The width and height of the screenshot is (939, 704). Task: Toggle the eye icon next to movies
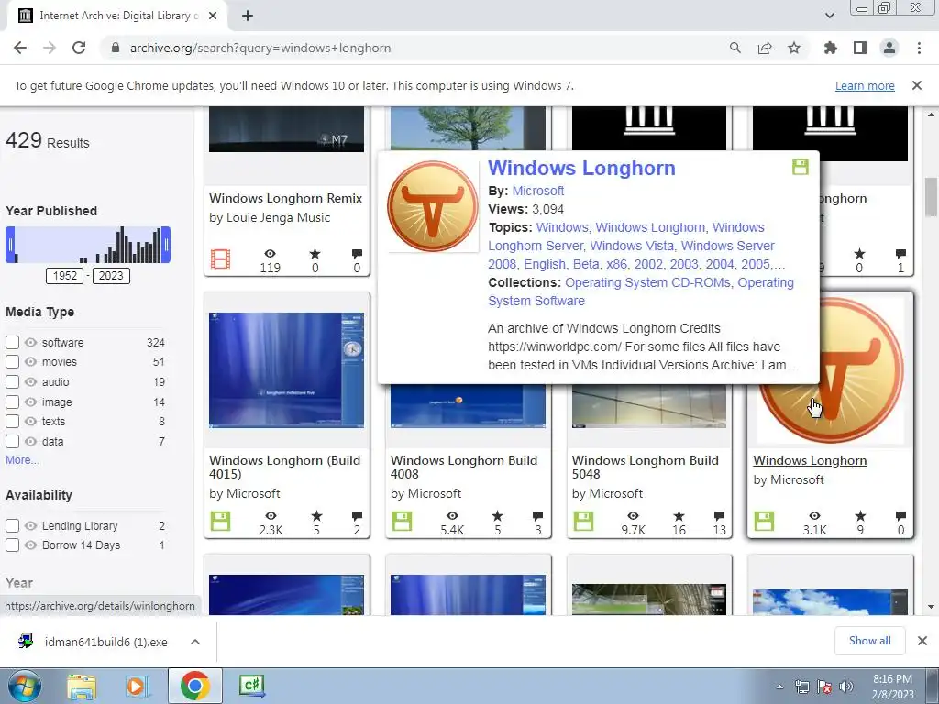[30, 361]
